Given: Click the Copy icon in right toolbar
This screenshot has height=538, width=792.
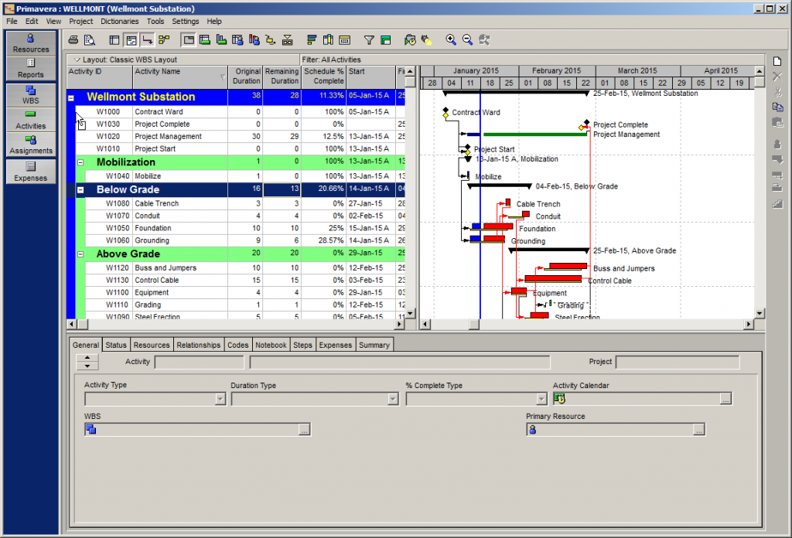Looking at the screenshot, I should tap(777, 107).
